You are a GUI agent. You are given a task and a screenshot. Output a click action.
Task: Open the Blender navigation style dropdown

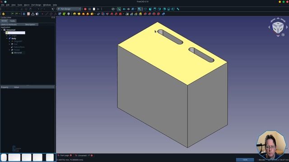pos(262,160)
